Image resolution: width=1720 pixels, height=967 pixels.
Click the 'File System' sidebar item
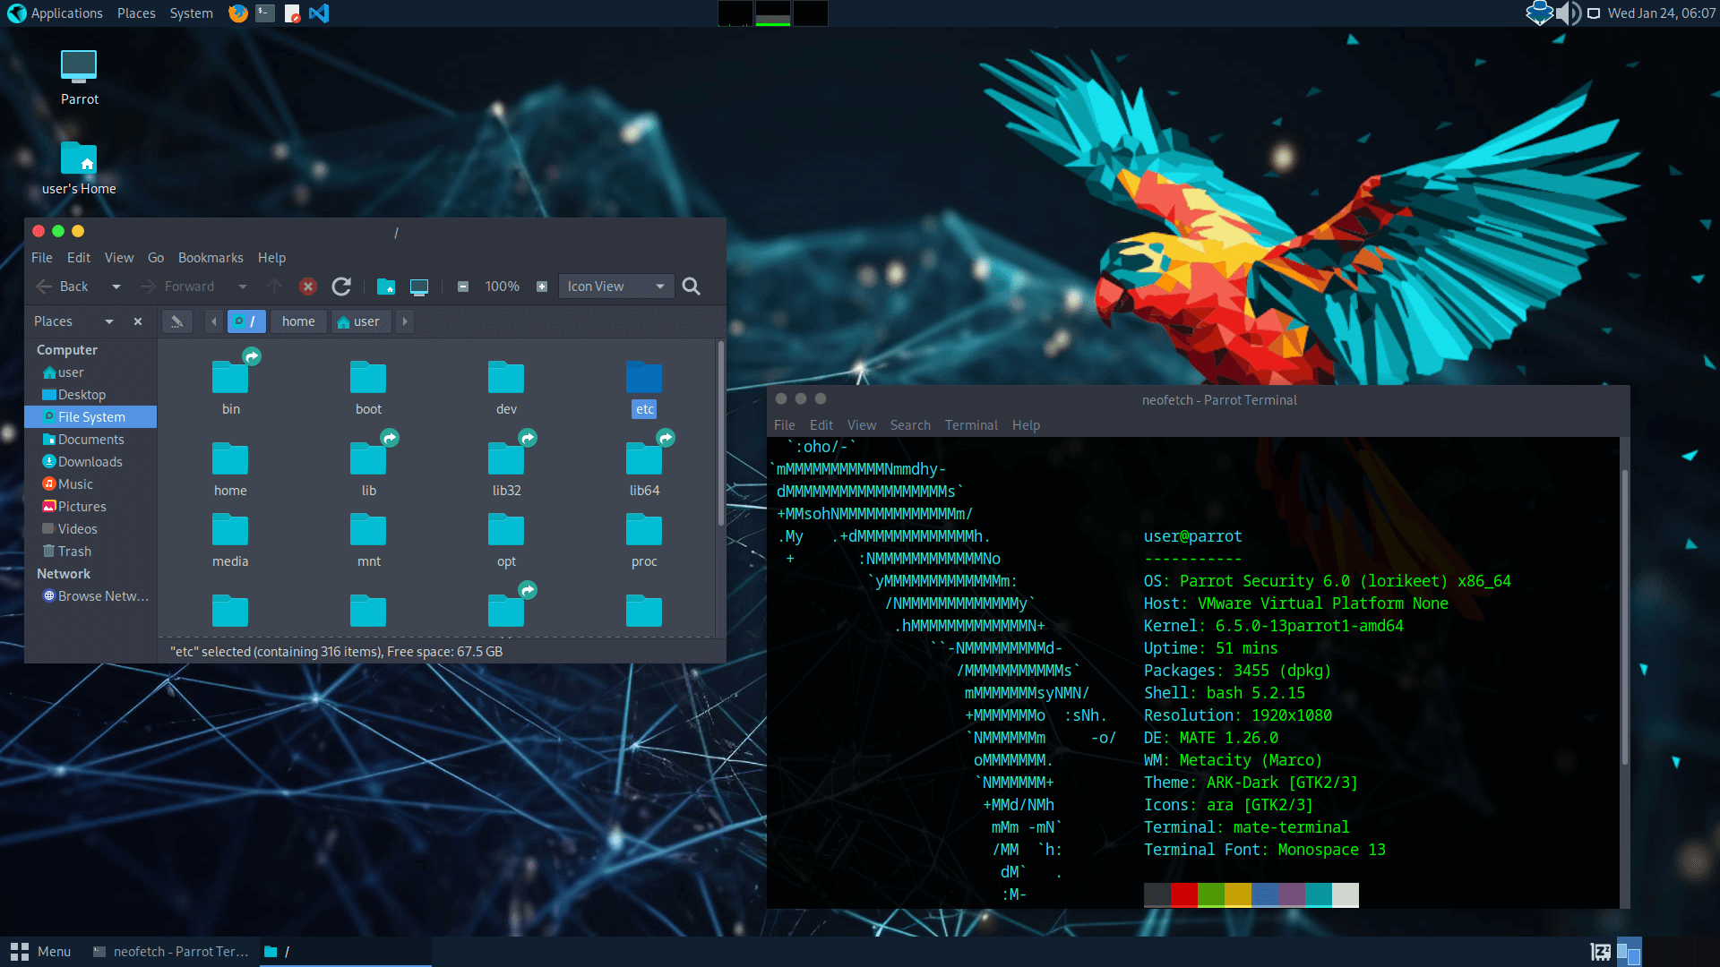(91, 415)
